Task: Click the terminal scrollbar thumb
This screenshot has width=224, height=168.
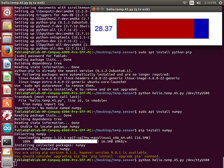Action: 223,162
